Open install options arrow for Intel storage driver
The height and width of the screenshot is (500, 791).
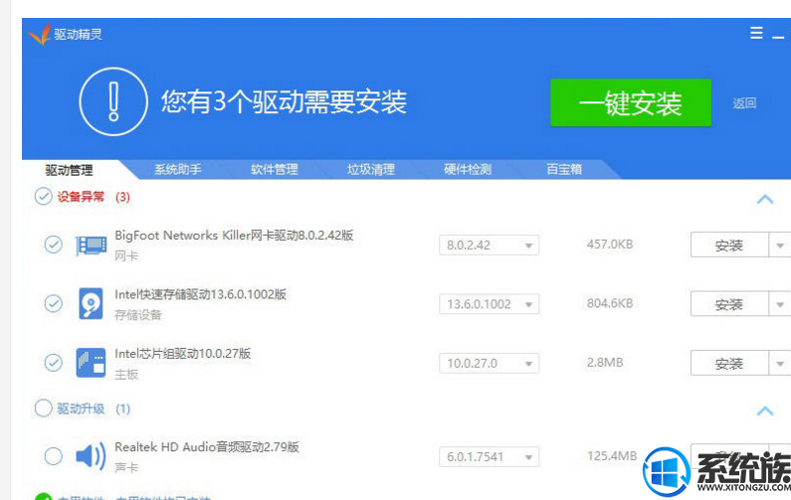[x=780, y=304]
